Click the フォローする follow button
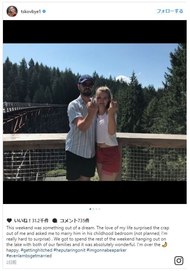The height and width of the screenshot is (271, 190). pos(170,11)
